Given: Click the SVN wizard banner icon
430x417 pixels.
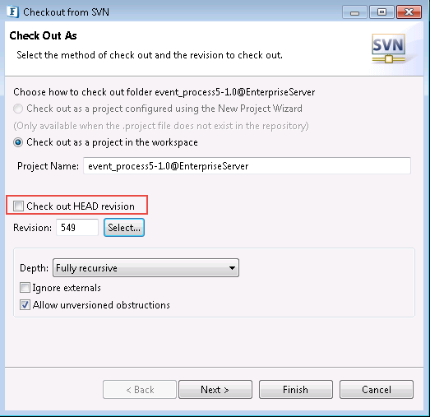Looking at the screenshot, I should pyautogui.click(x=389, y=49).
